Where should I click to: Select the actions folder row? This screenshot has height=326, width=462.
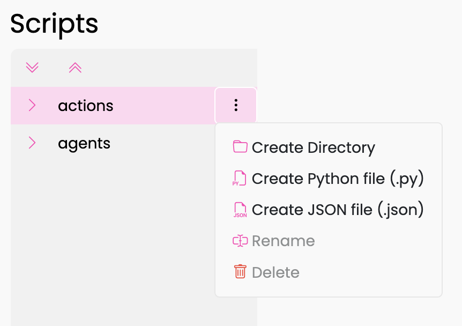point(134,105)
